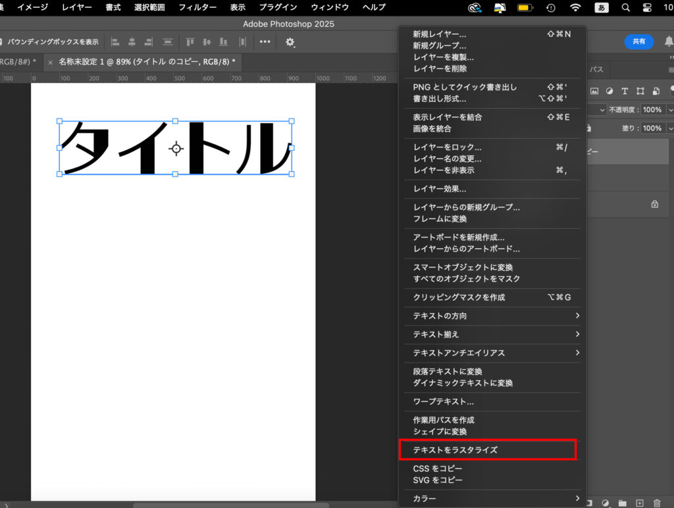
Task: Expand the カラー submenu
Action: point(577,499)
